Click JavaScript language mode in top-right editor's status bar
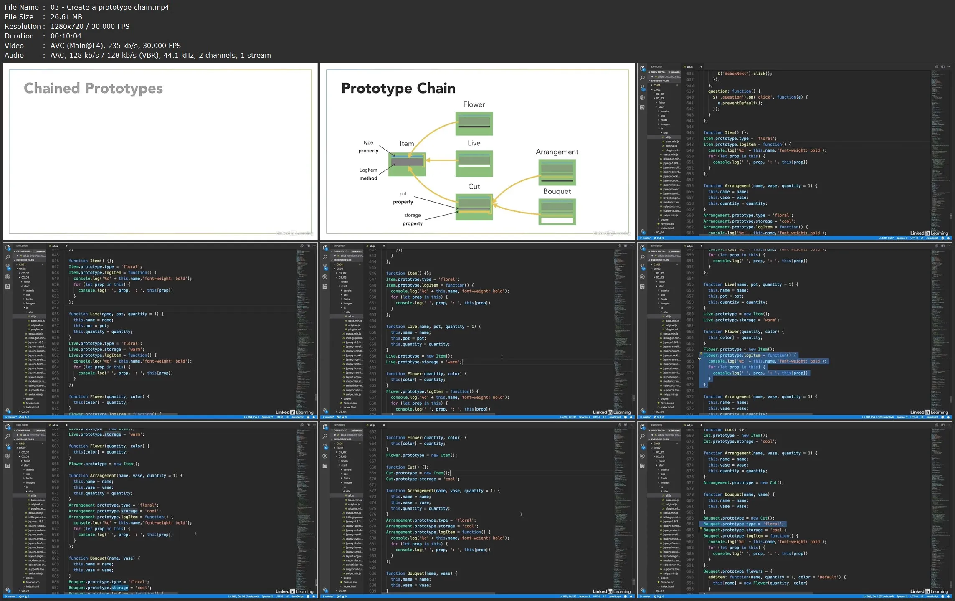 tap(932, 238)
